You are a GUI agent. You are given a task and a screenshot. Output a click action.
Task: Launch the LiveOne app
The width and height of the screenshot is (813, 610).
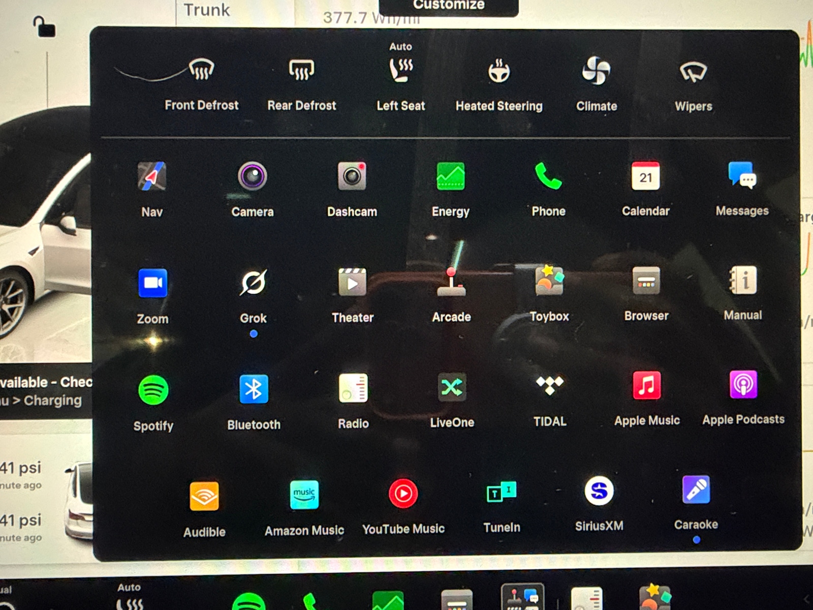pos(452,387)
